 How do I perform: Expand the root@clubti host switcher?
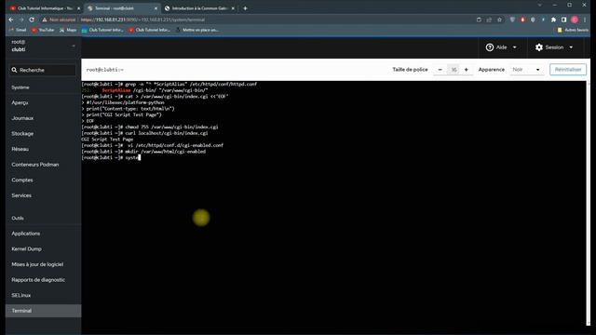point(74,46)
